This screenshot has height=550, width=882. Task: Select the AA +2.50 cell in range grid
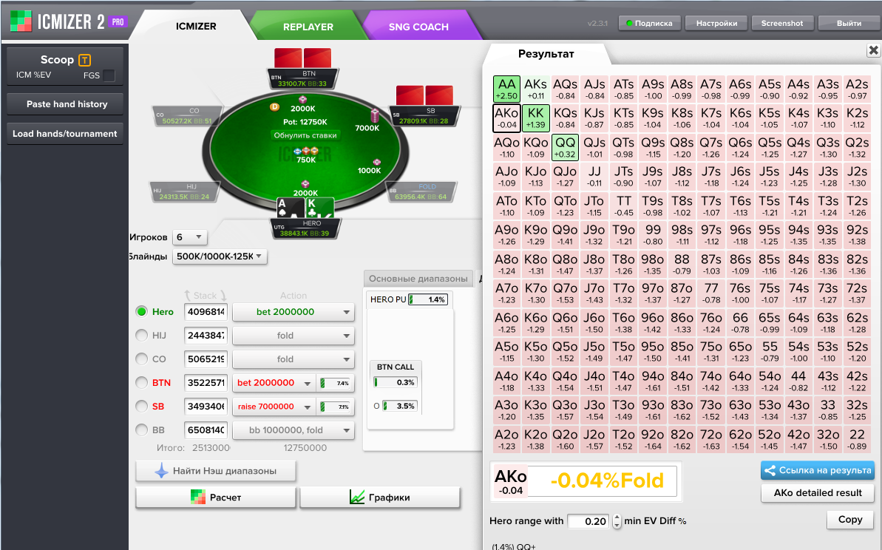point(506,89)
